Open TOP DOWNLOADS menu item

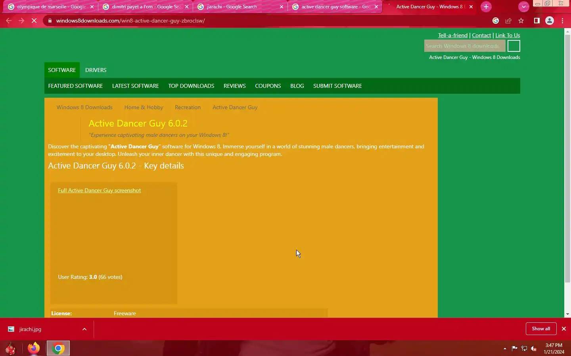pos(191,86)
